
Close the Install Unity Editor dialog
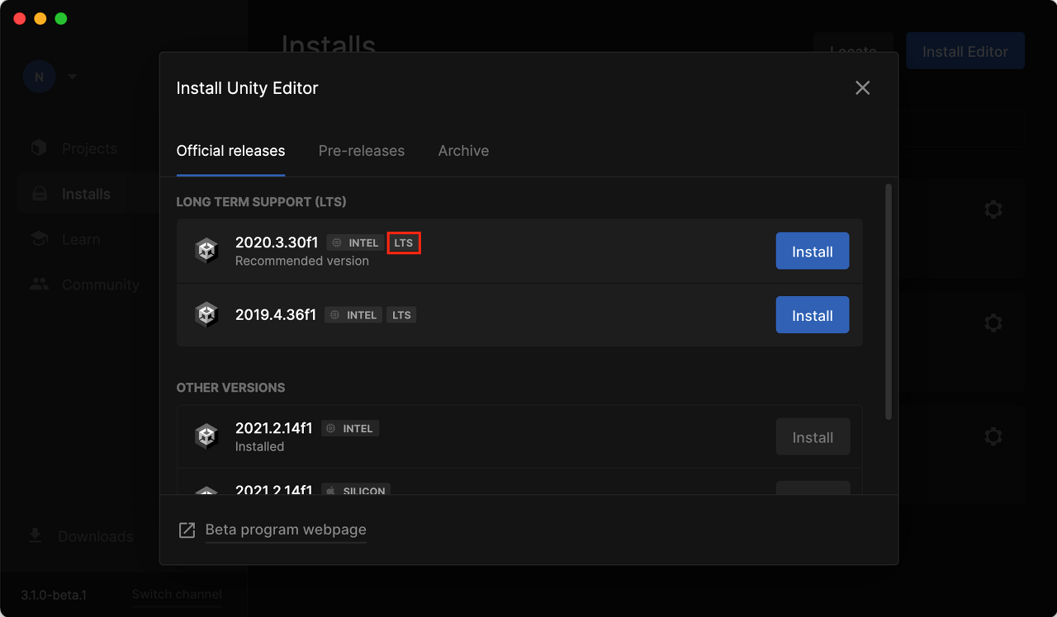coord(862,87)
